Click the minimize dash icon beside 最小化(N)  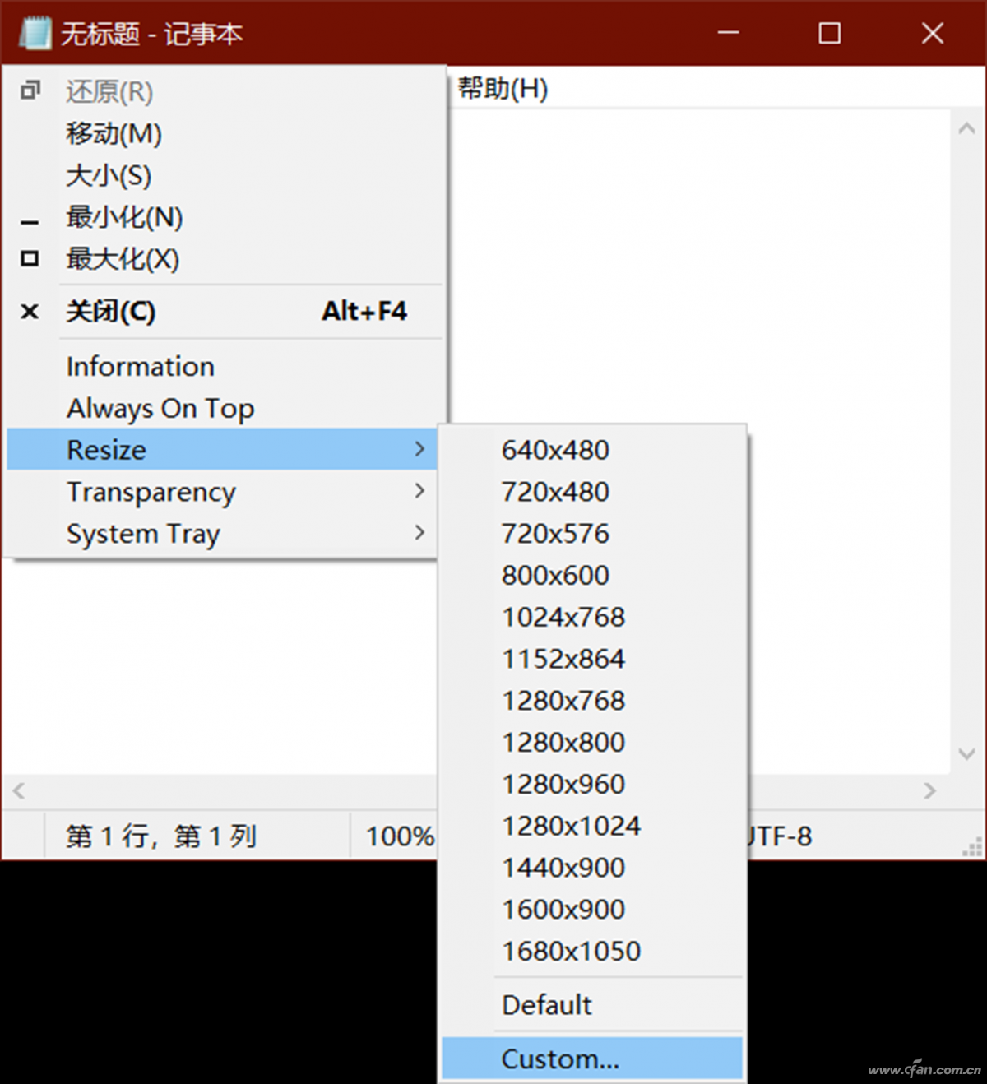(30, 223)
